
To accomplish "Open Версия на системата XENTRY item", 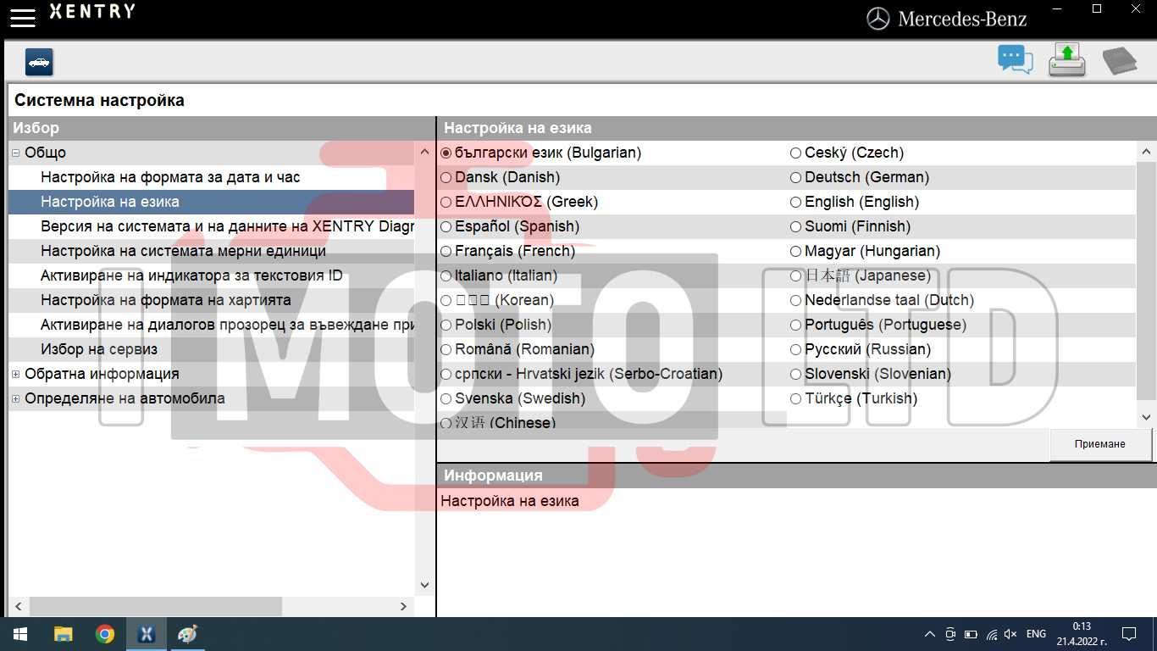I will tap(228, 227).
